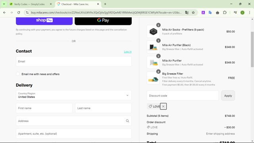Screen dimensions: 254x143
Task: Focus the Last name field
Action: (x=103, y=108)
